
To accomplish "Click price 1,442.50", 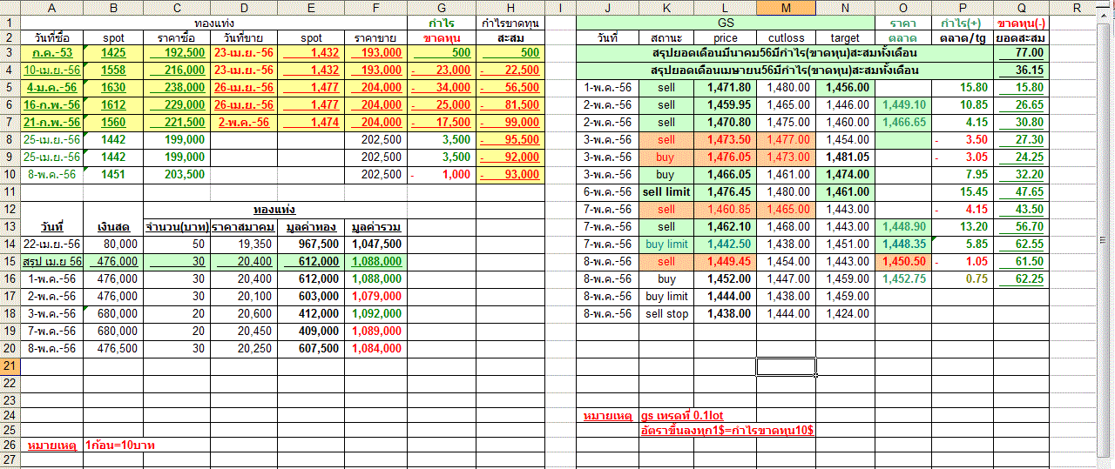I will pyautogui.click(x=725, y=244).
